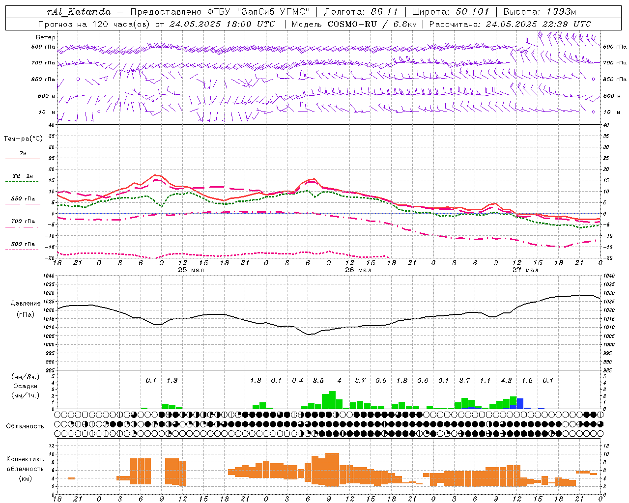
Task: Click the 'Давление' pressure panel label
Action: [25, 304]
